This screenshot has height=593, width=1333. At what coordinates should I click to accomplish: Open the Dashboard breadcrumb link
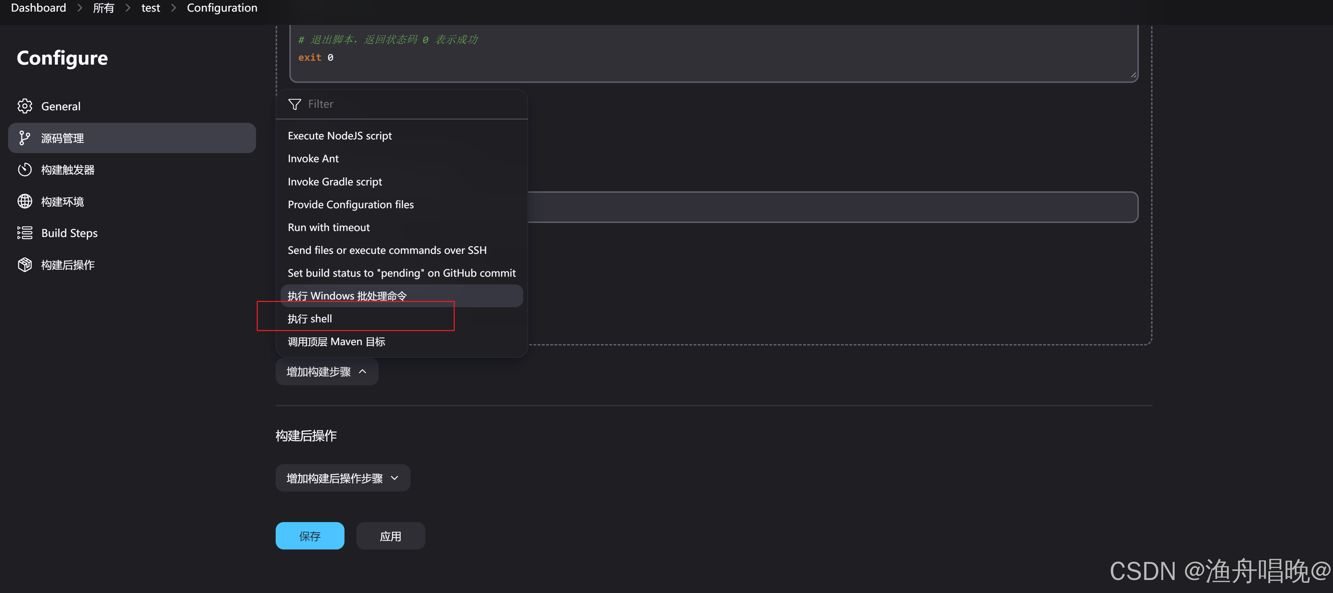click(38, 8)
